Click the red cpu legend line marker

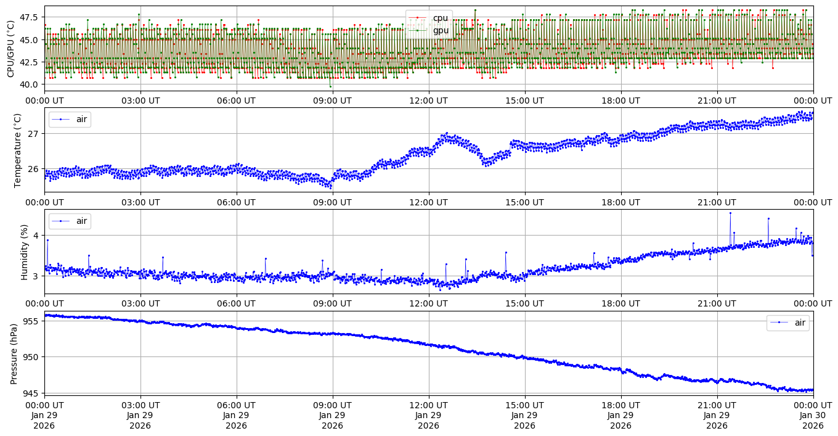417,18
